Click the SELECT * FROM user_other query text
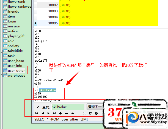The width and height of the screenshot is (168, 129). click(x=61, y=119)
